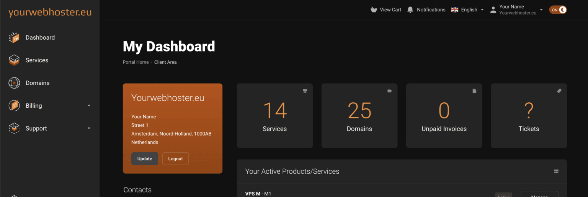Click the Domains globe icon
Viewport: 588px width, 197px height.
14,83
